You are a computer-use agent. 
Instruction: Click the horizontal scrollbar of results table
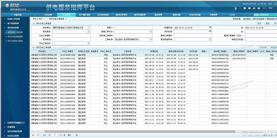click(x=140, y=132)
